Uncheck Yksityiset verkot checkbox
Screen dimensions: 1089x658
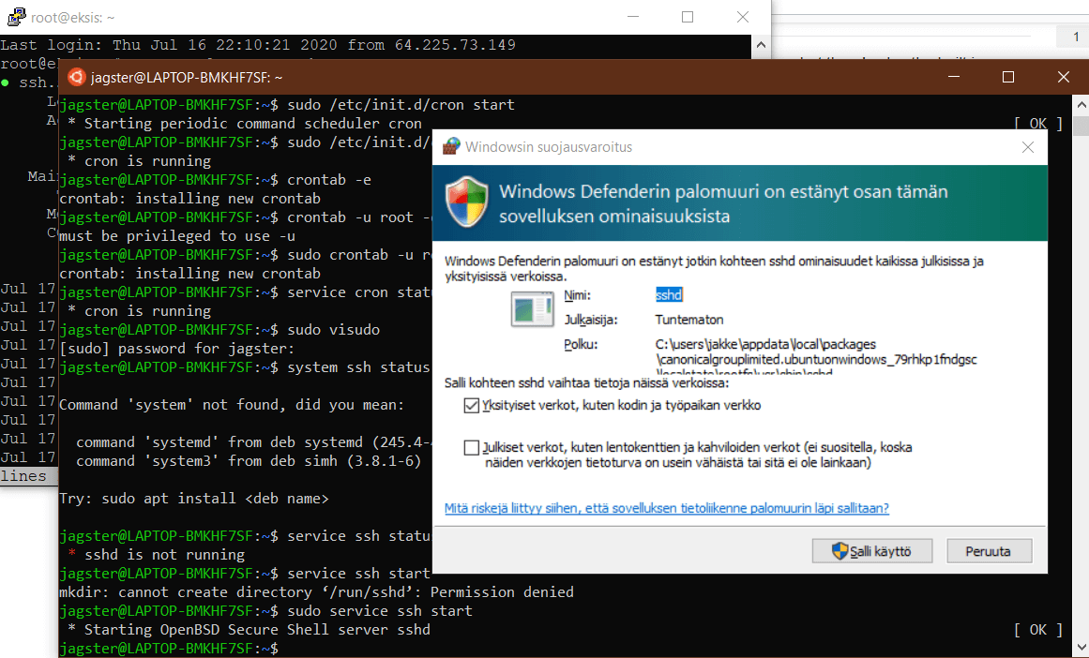point(471,406)
